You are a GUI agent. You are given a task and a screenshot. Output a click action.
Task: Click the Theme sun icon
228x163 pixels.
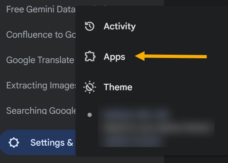click(89, 87)
